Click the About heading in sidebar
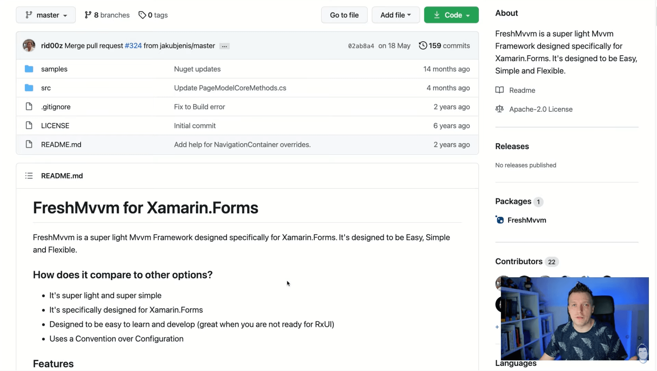Screen dimensions: 657x371 [507, 13]
